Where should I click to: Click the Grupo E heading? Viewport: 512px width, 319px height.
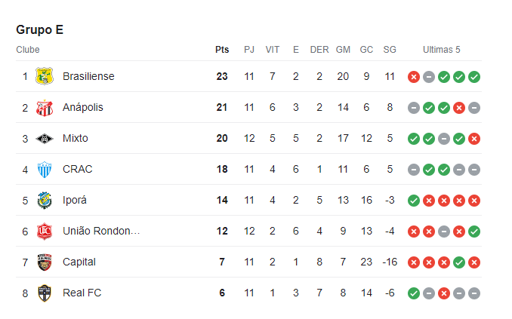coord(39,30)
